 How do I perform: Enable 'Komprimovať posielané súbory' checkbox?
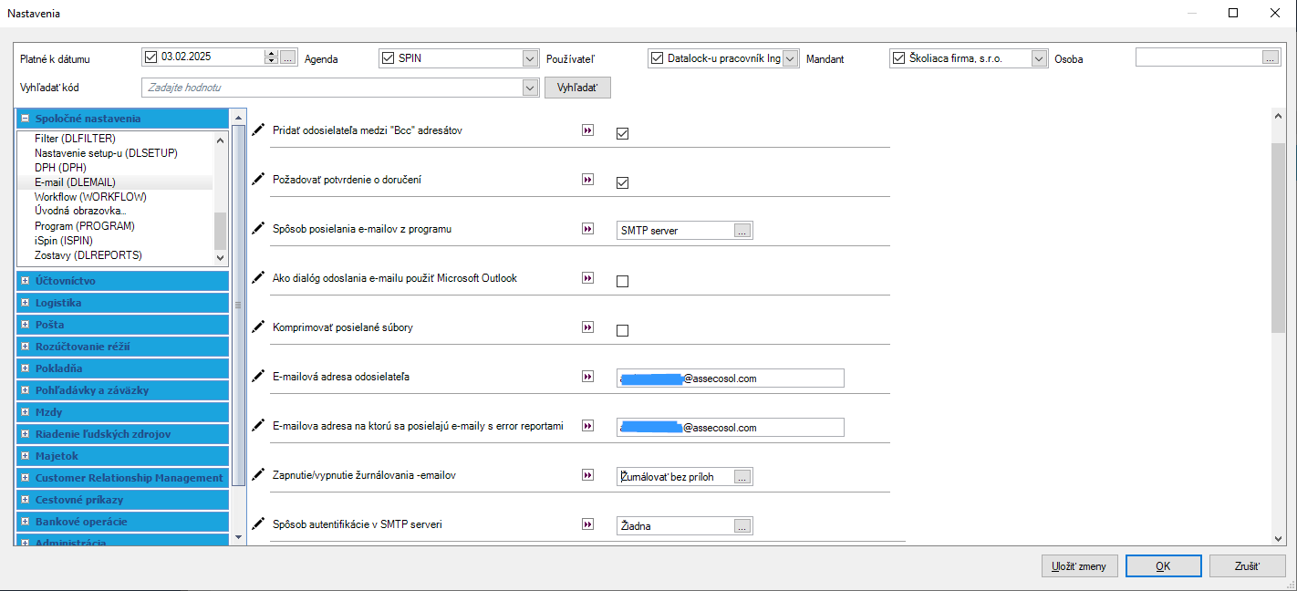(x=623, y=330)
